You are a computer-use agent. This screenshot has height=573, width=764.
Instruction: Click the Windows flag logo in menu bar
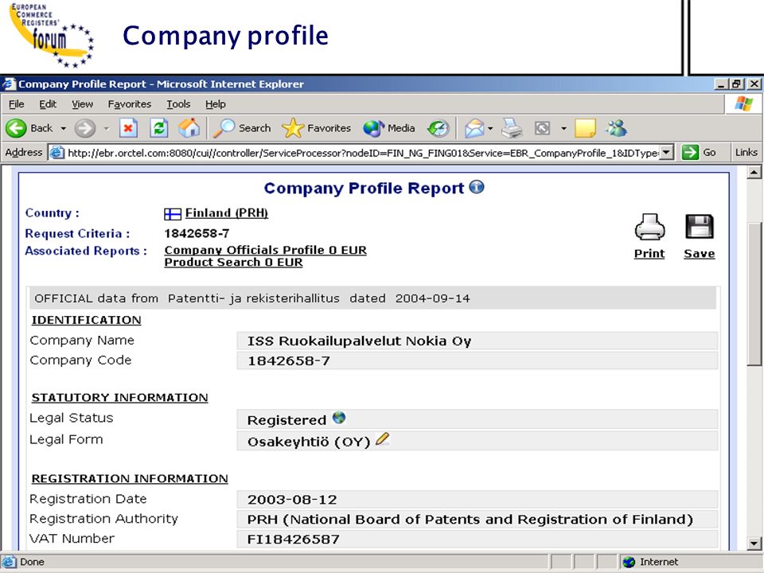point(743,103)
